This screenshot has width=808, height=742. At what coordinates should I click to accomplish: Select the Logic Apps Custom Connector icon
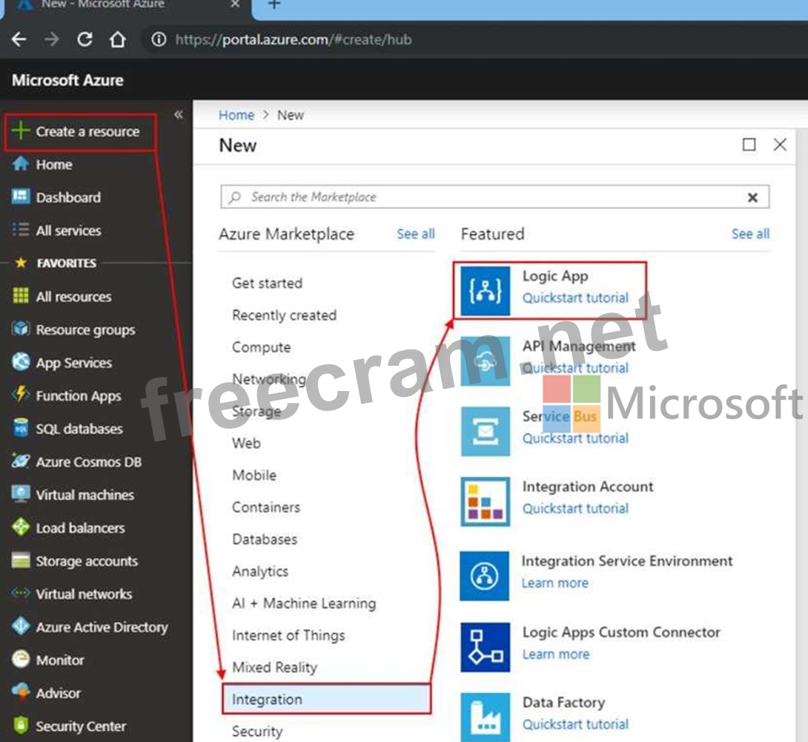coord(485,646)
